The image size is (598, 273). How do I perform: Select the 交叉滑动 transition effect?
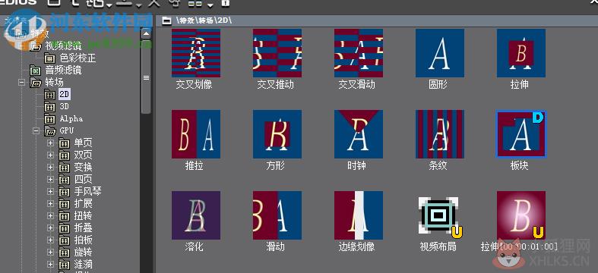click(359, 53)
